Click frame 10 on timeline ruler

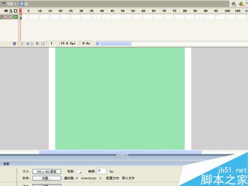pyautogui.click(x=40, y=11)
